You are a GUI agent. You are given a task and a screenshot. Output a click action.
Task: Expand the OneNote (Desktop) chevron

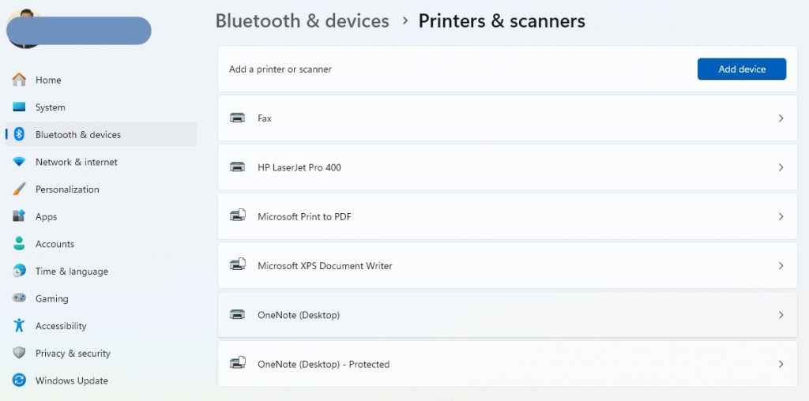pyautogui.click(x=781, y=315)
